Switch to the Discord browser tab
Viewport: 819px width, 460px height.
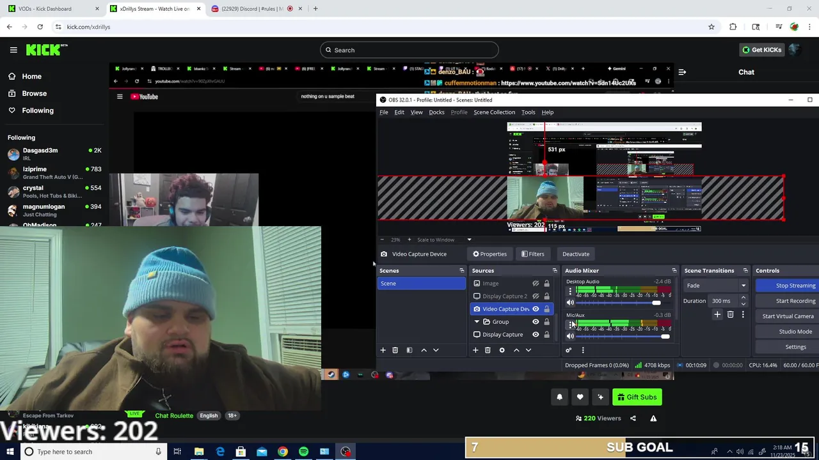pos(257,9)
